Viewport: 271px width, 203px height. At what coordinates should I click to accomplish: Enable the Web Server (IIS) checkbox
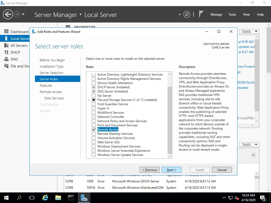pos(93,142)
